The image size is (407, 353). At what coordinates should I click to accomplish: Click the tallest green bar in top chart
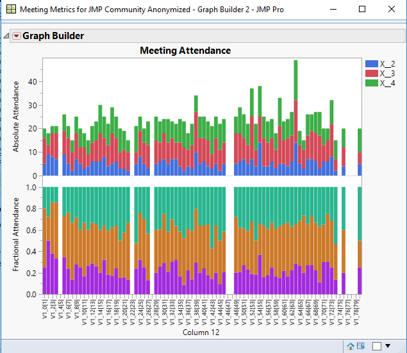(x=295, y=79)
